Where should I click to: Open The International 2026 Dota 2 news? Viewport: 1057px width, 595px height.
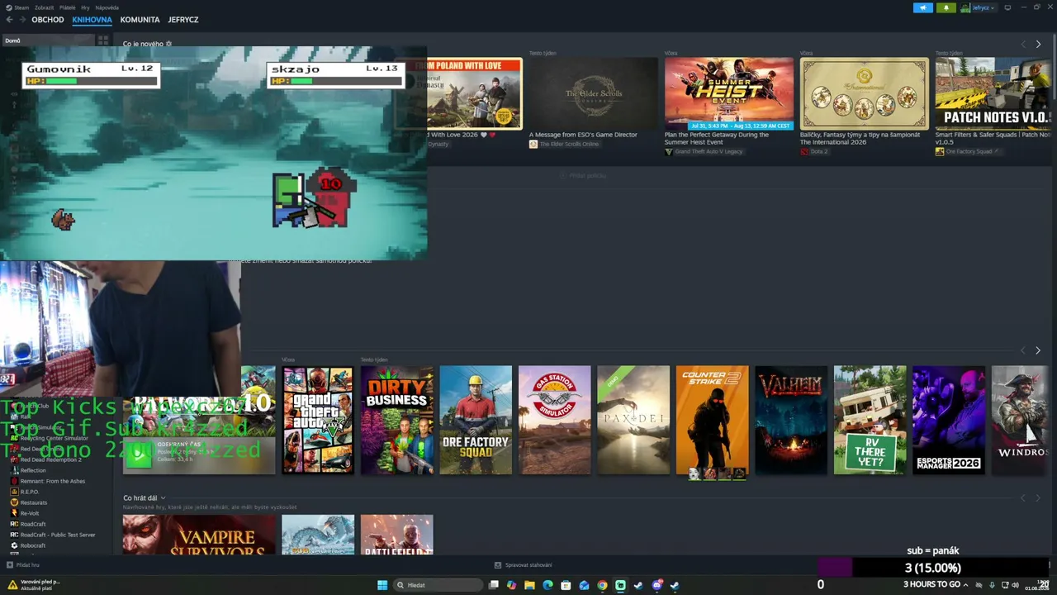pos(865,93)
